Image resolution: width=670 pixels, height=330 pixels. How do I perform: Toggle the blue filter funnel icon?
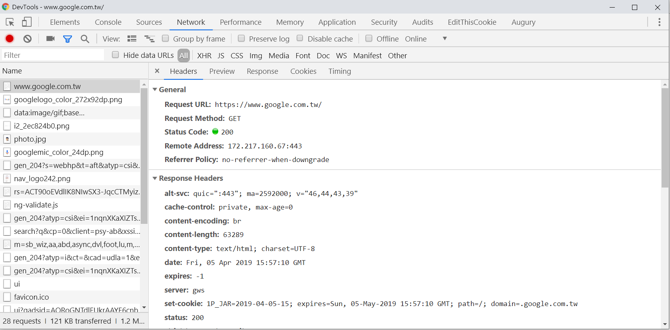click(68, 39)
